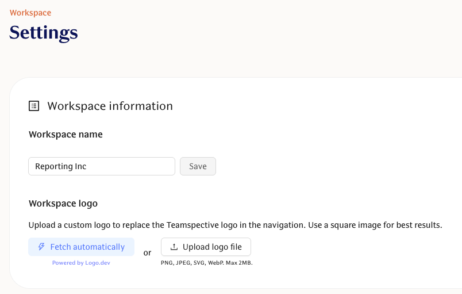This screenshot has height=294, width=462.
Task: Click the Workspace logo label
Action: [63, 204]
